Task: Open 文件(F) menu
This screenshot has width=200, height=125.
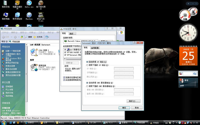Action: pyautogui.click(x=5, y=32)
